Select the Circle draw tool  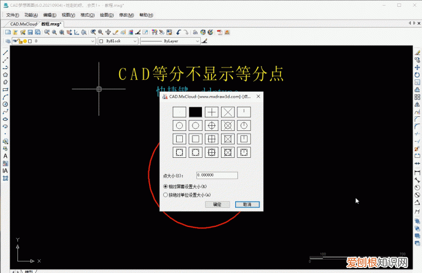(x=6, y=104)
